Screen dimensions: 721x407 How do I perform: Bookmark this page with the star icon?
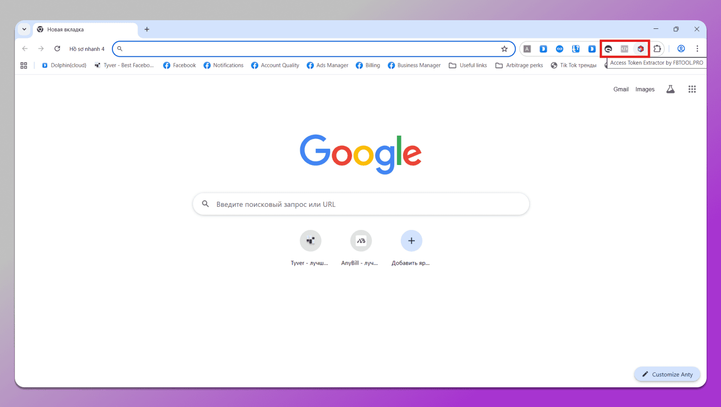(504, 49)
